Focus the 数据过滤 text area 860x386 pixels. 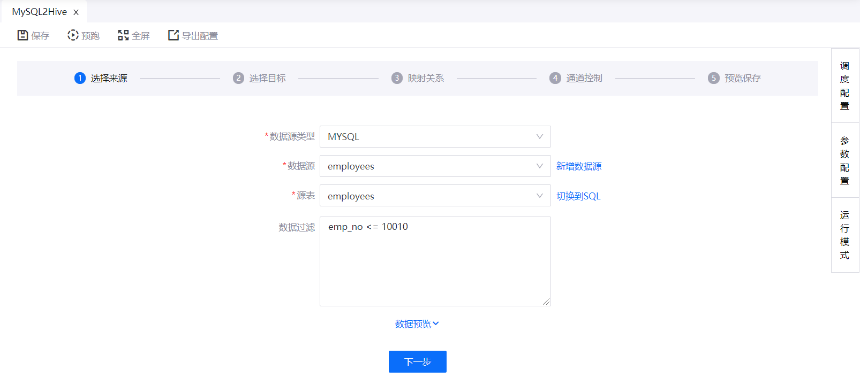tap(435, 261)
